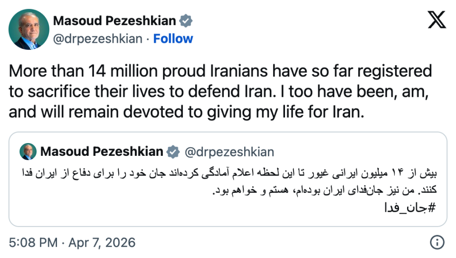Open the 5:08 PM timestamp
456x258 pixels.
34,243
